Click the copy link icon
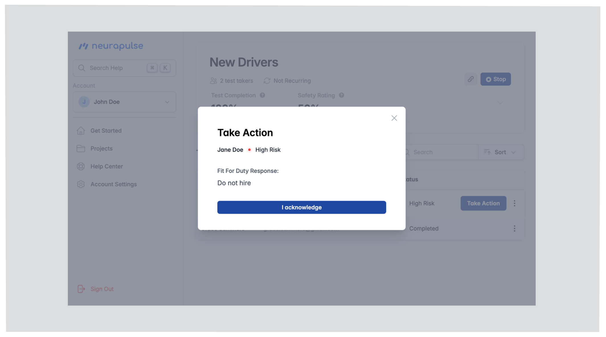The width and height of the screenshot is (606, 337). (x=470, y=79)
